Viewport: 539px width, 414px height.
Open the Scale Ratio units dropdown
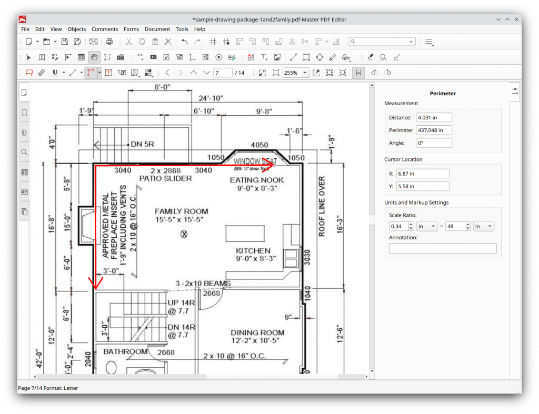427,226
